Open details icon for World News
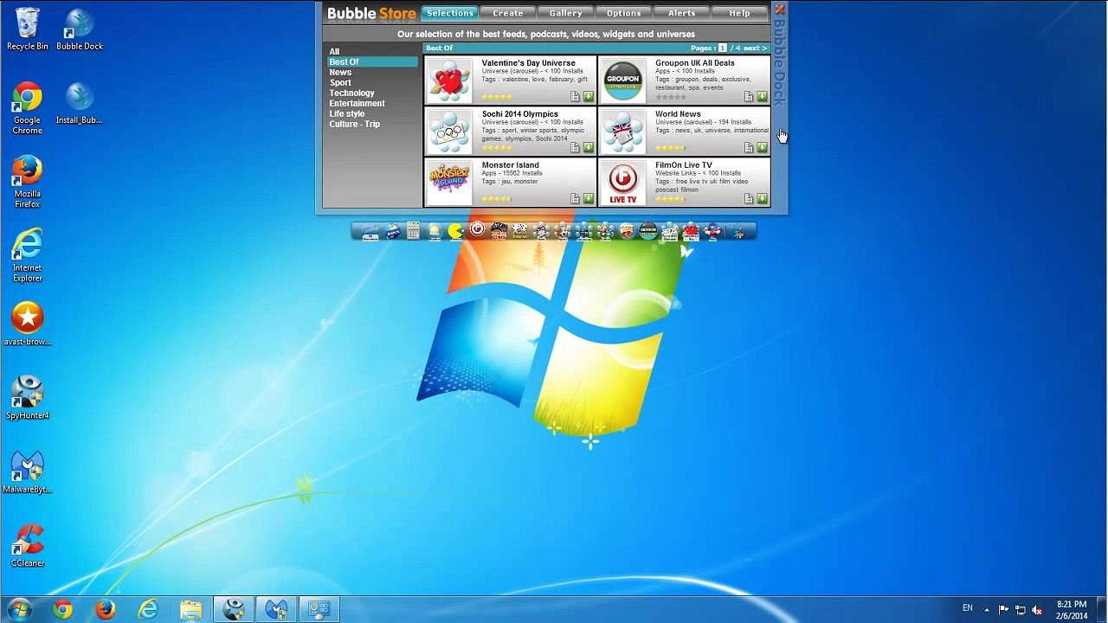The height and width of the screenshot is (623, 1108). [749, 147]
